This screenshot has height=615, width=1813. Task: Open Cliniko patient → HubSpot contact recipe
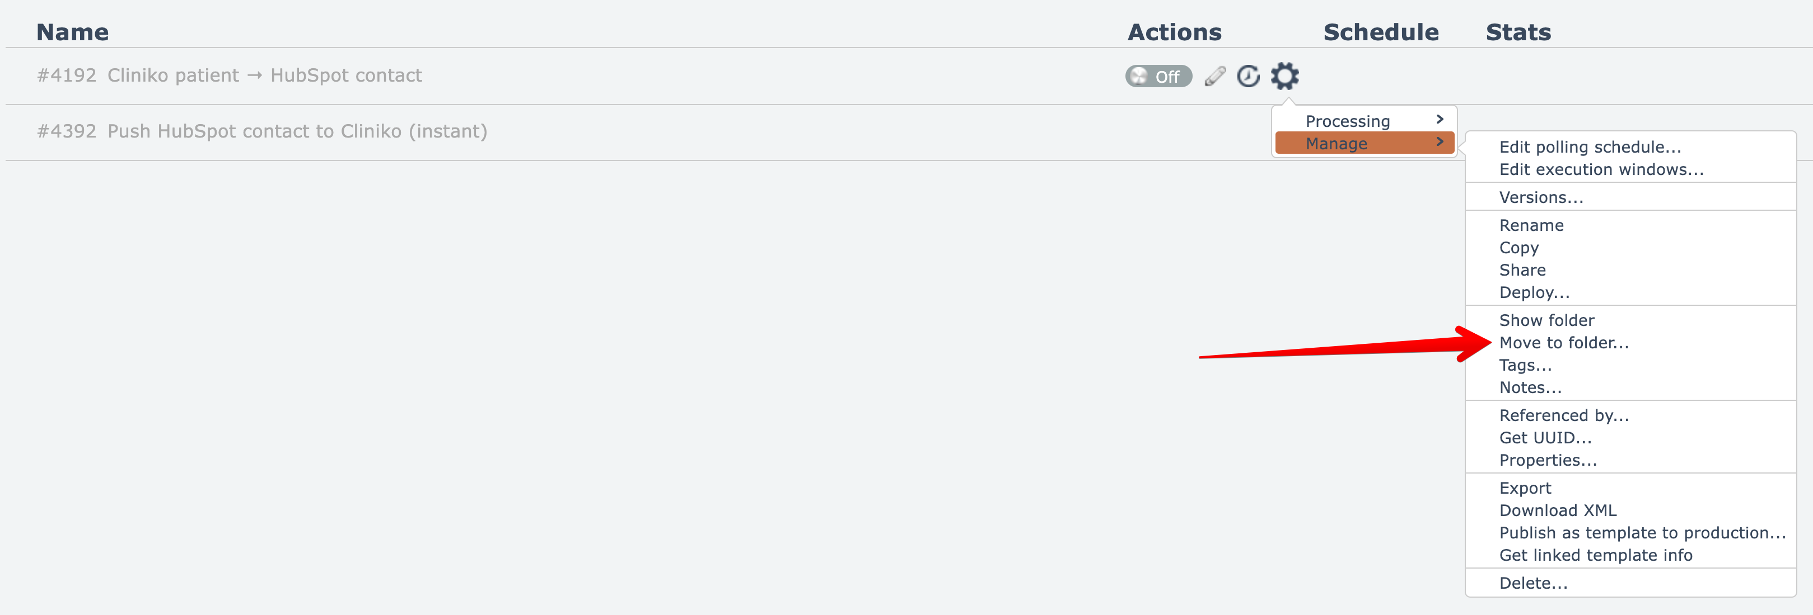[264, 76]
